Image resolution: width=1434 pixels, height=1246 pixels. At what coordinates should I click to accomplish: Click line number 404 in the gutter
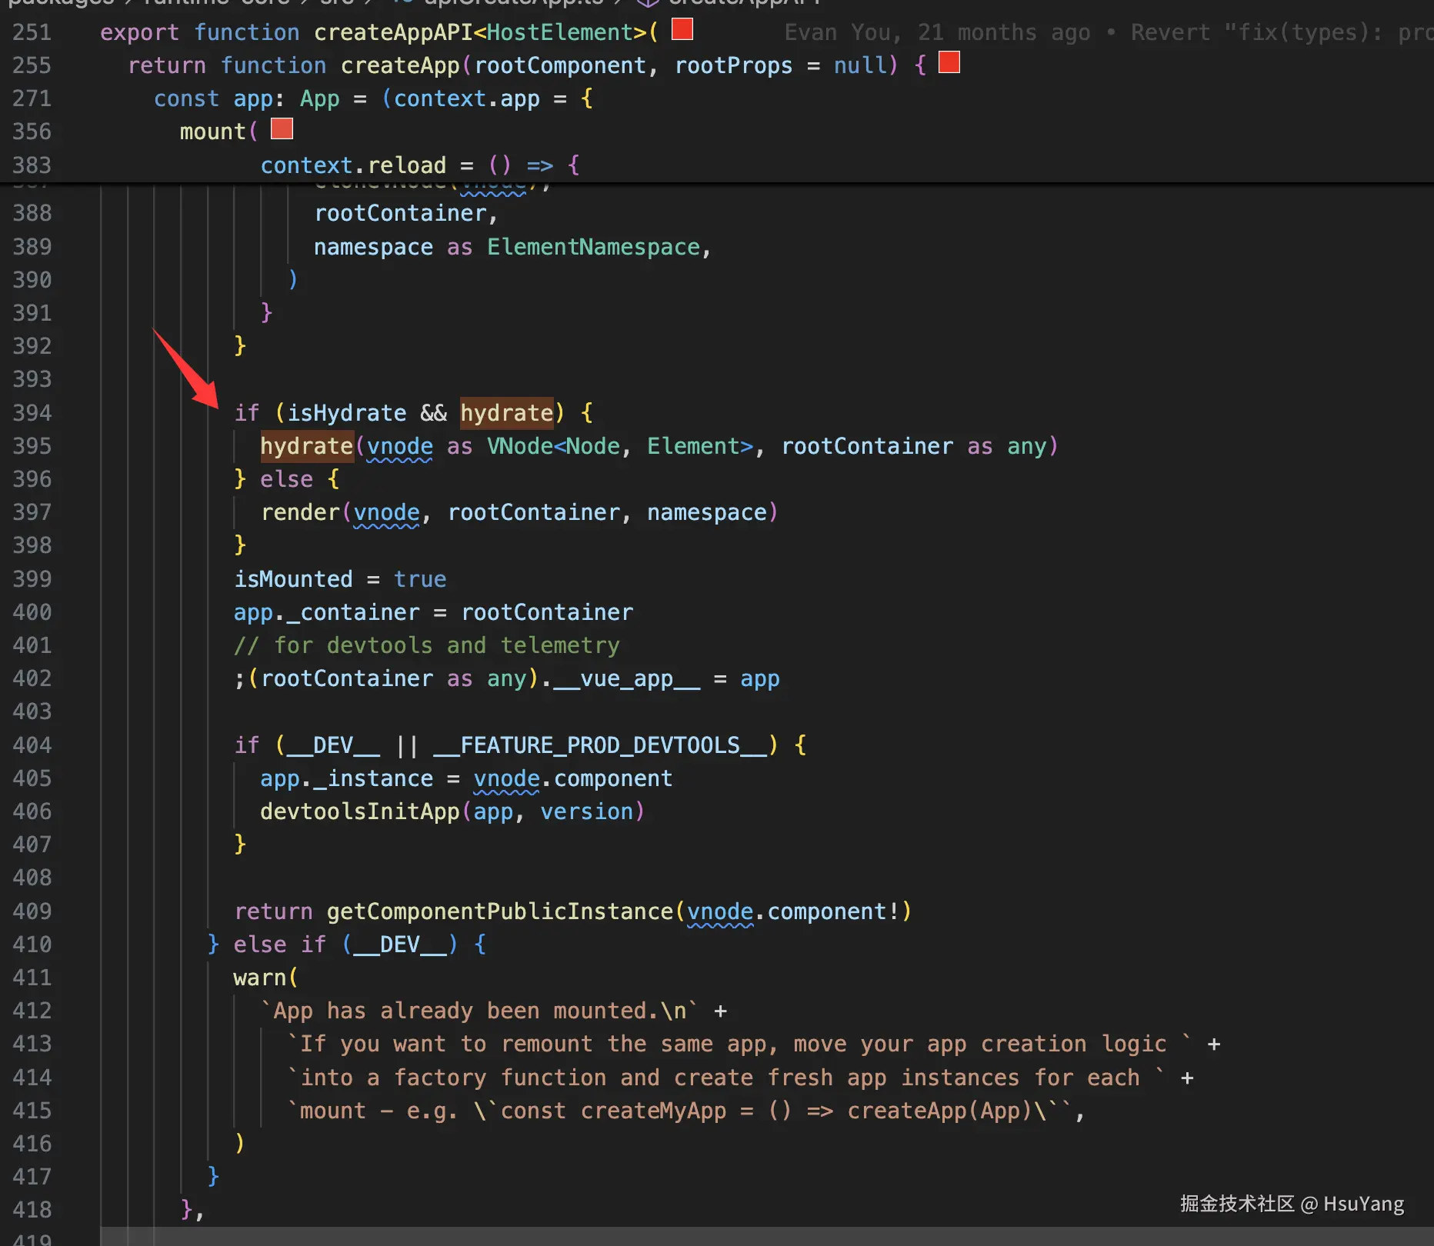32,745
